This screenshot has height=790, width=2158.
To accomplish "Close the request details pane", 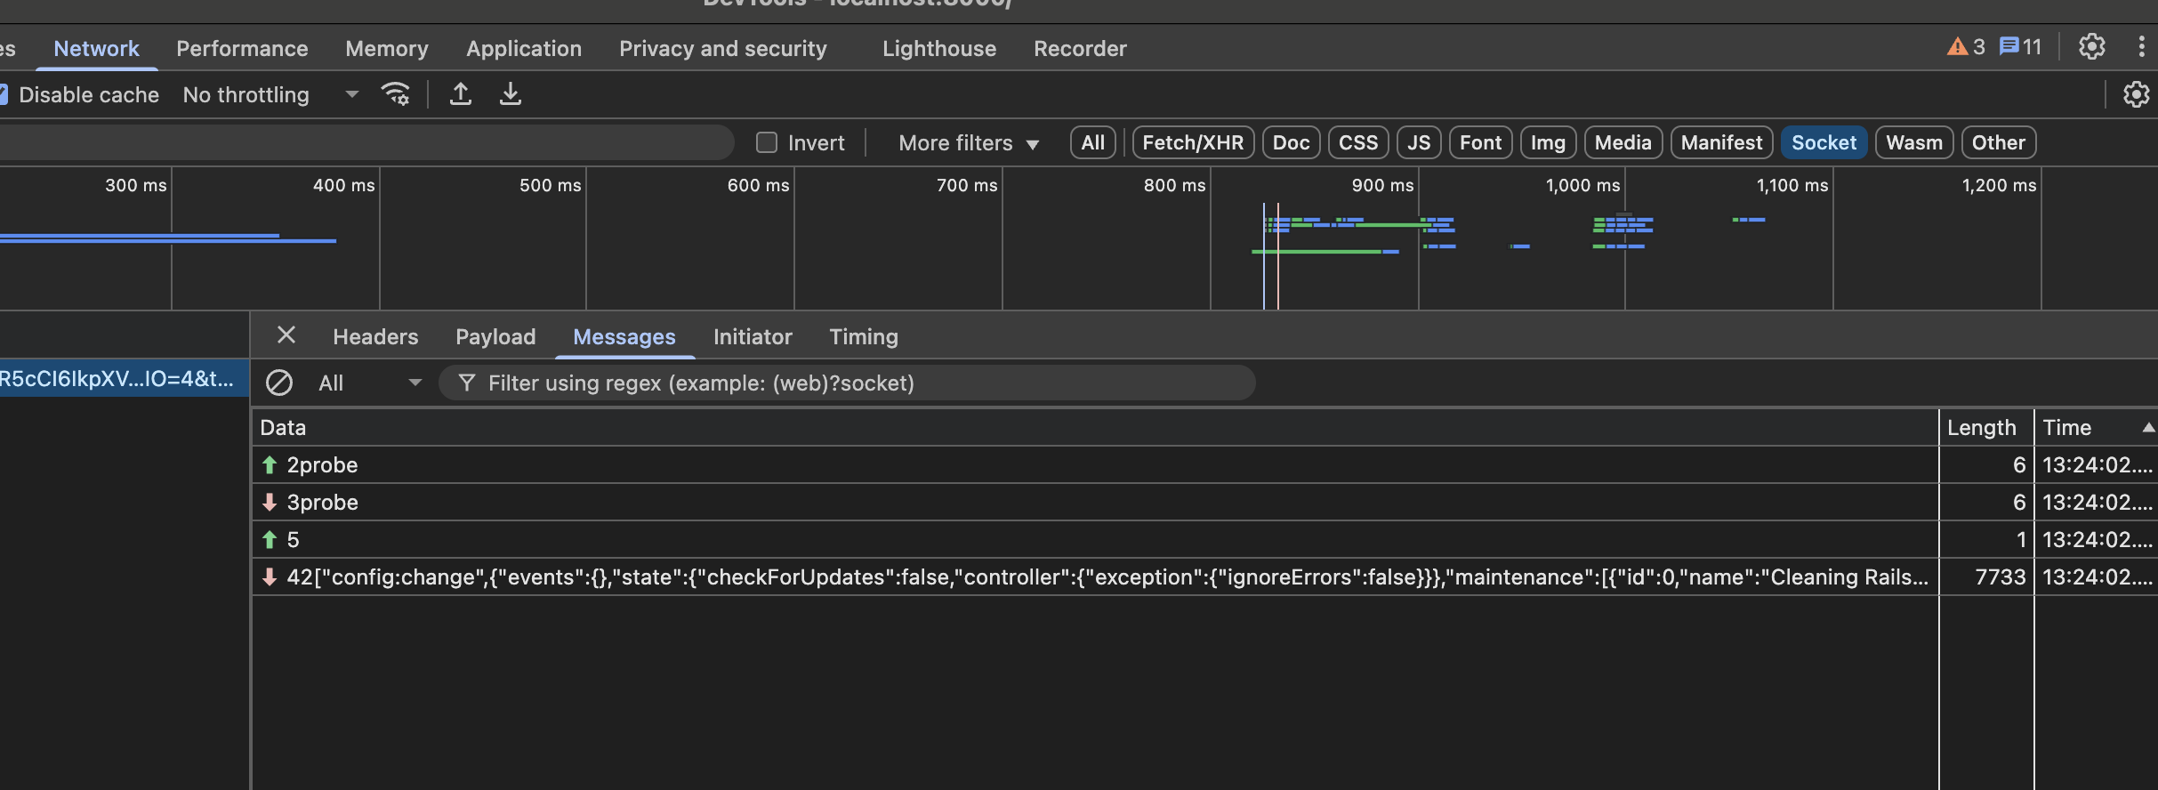I will 286,335.
